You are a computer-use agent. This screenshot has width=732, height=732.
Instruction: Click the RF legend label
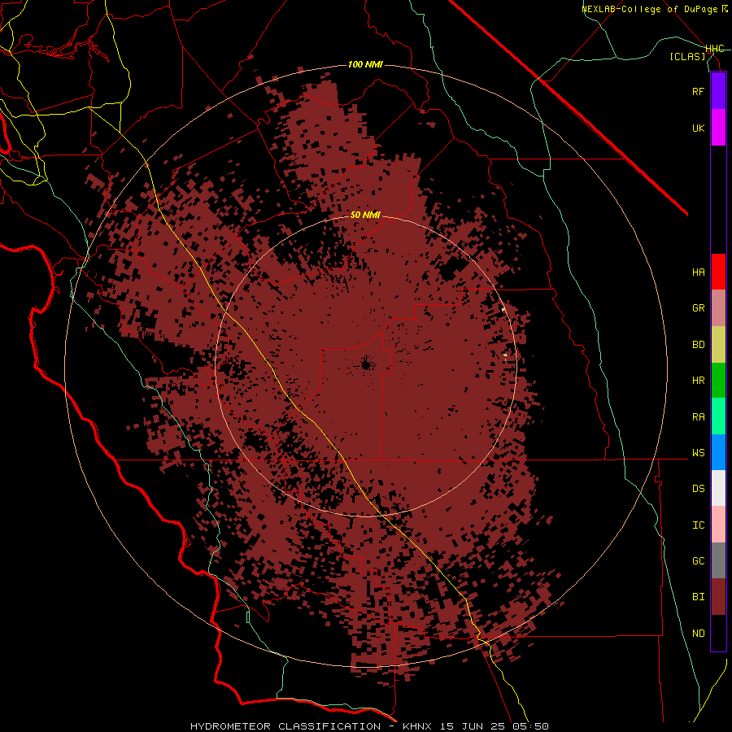(x=698, y=92)
